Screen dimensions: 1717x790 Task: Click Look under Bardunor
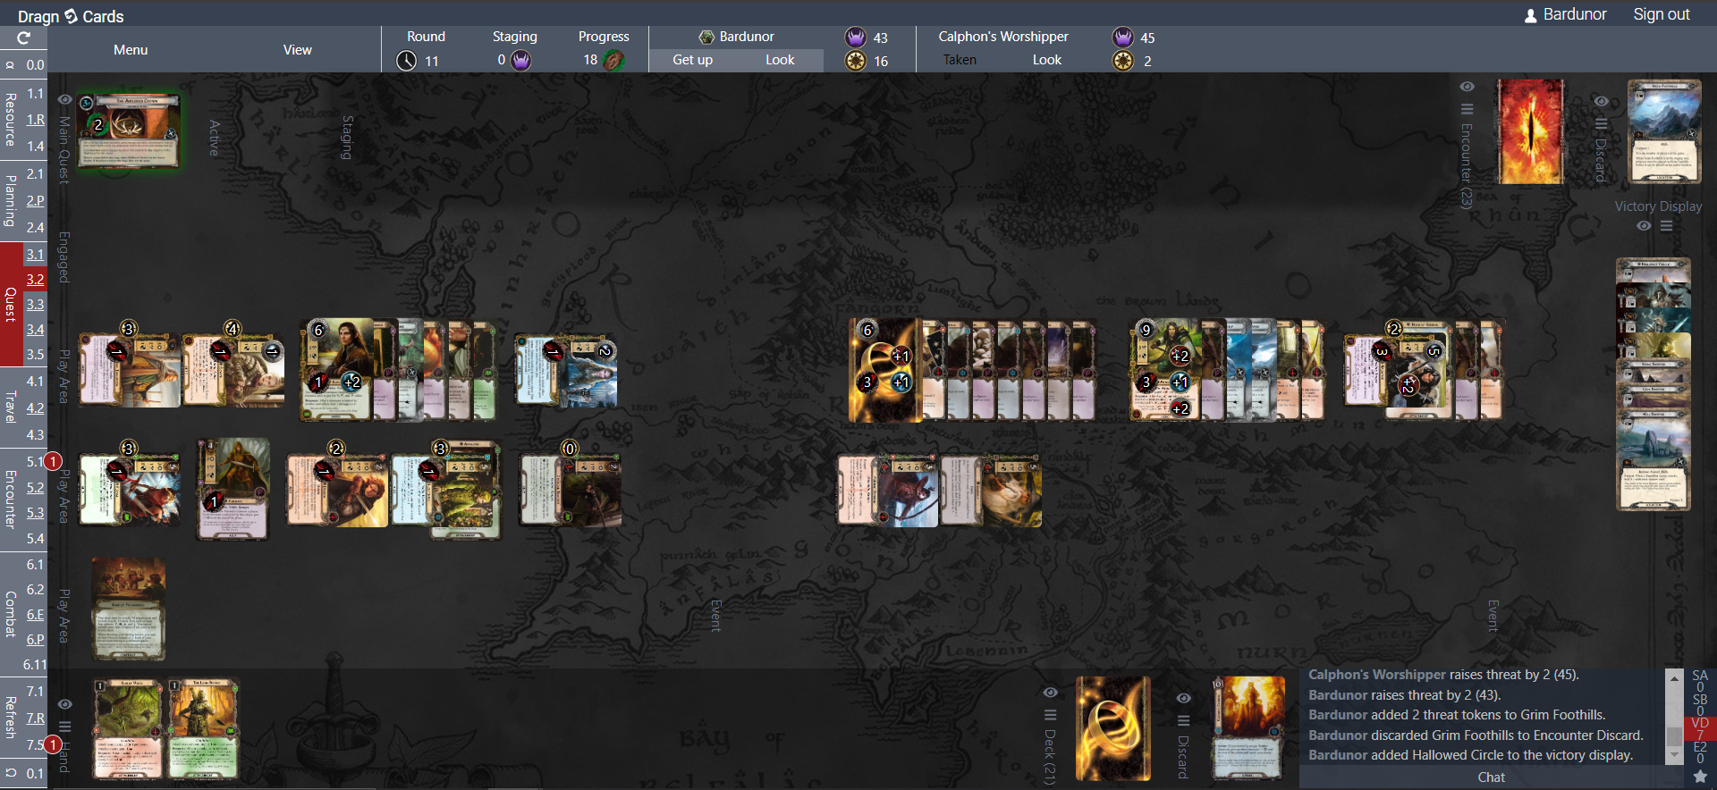pyautogui.click(x=780, y=60)
